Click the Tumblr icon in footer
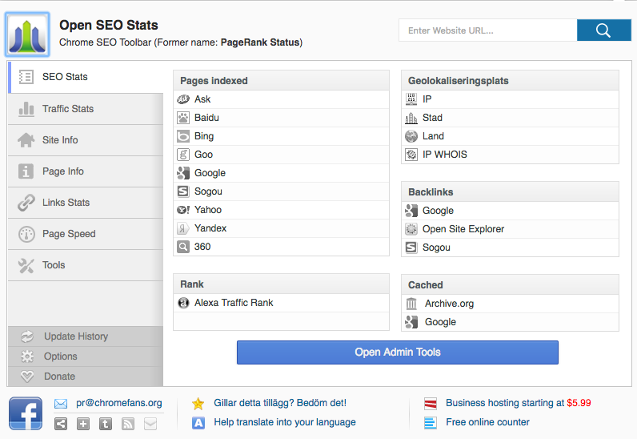 [x=106, y=424]
